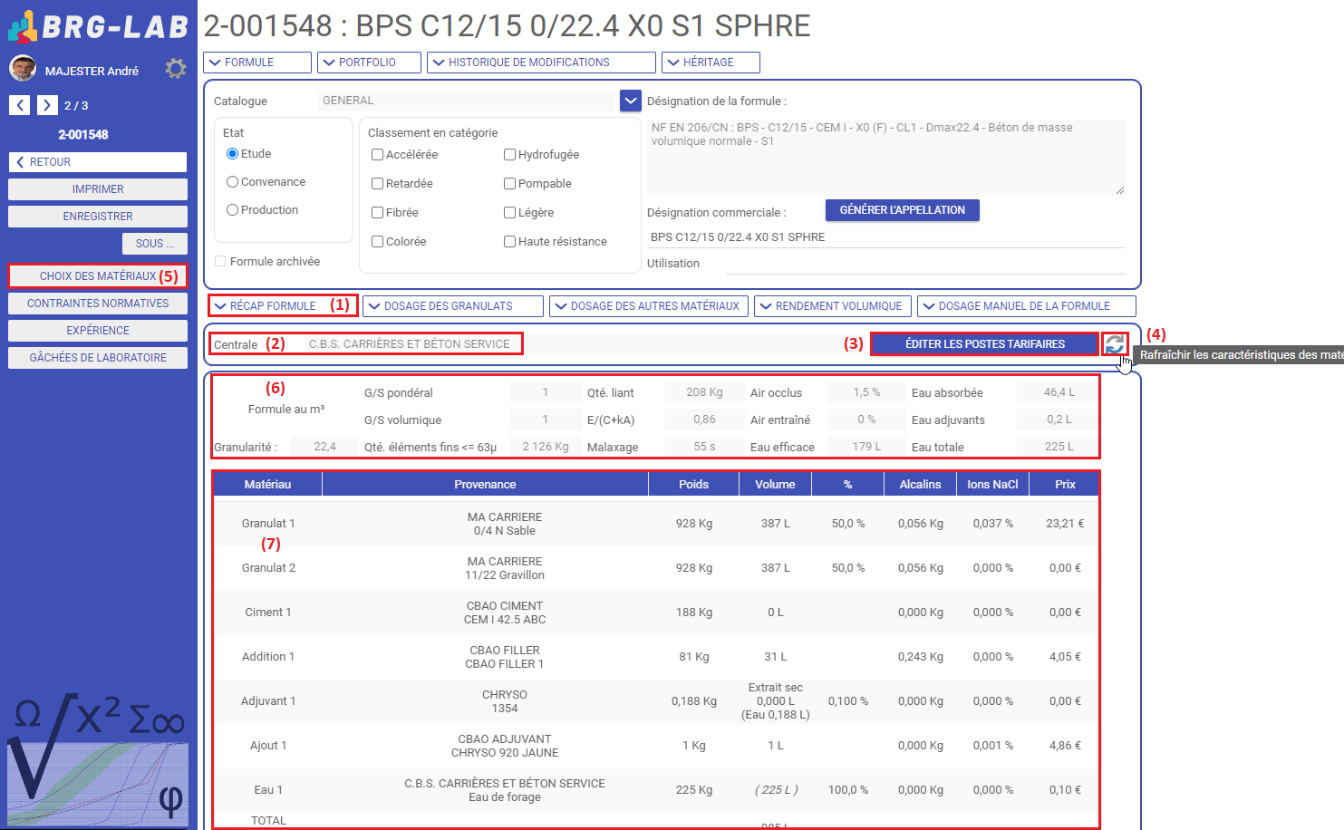Expand the HÉRITAGE section
Screen dimensions: 1344x830
(711, 63)
